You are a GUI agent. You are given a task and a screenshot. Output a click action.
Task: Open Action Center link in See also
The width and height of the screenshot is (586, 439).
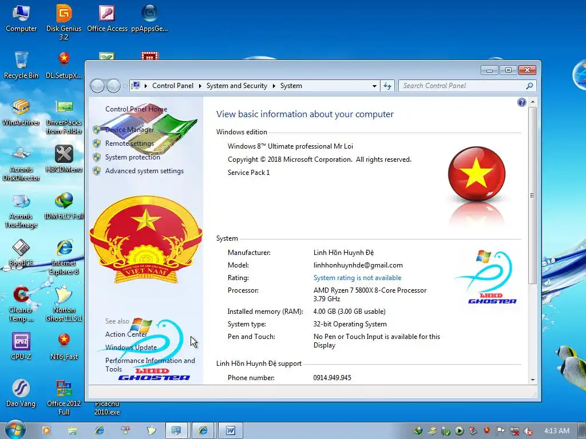coord(126,334)
